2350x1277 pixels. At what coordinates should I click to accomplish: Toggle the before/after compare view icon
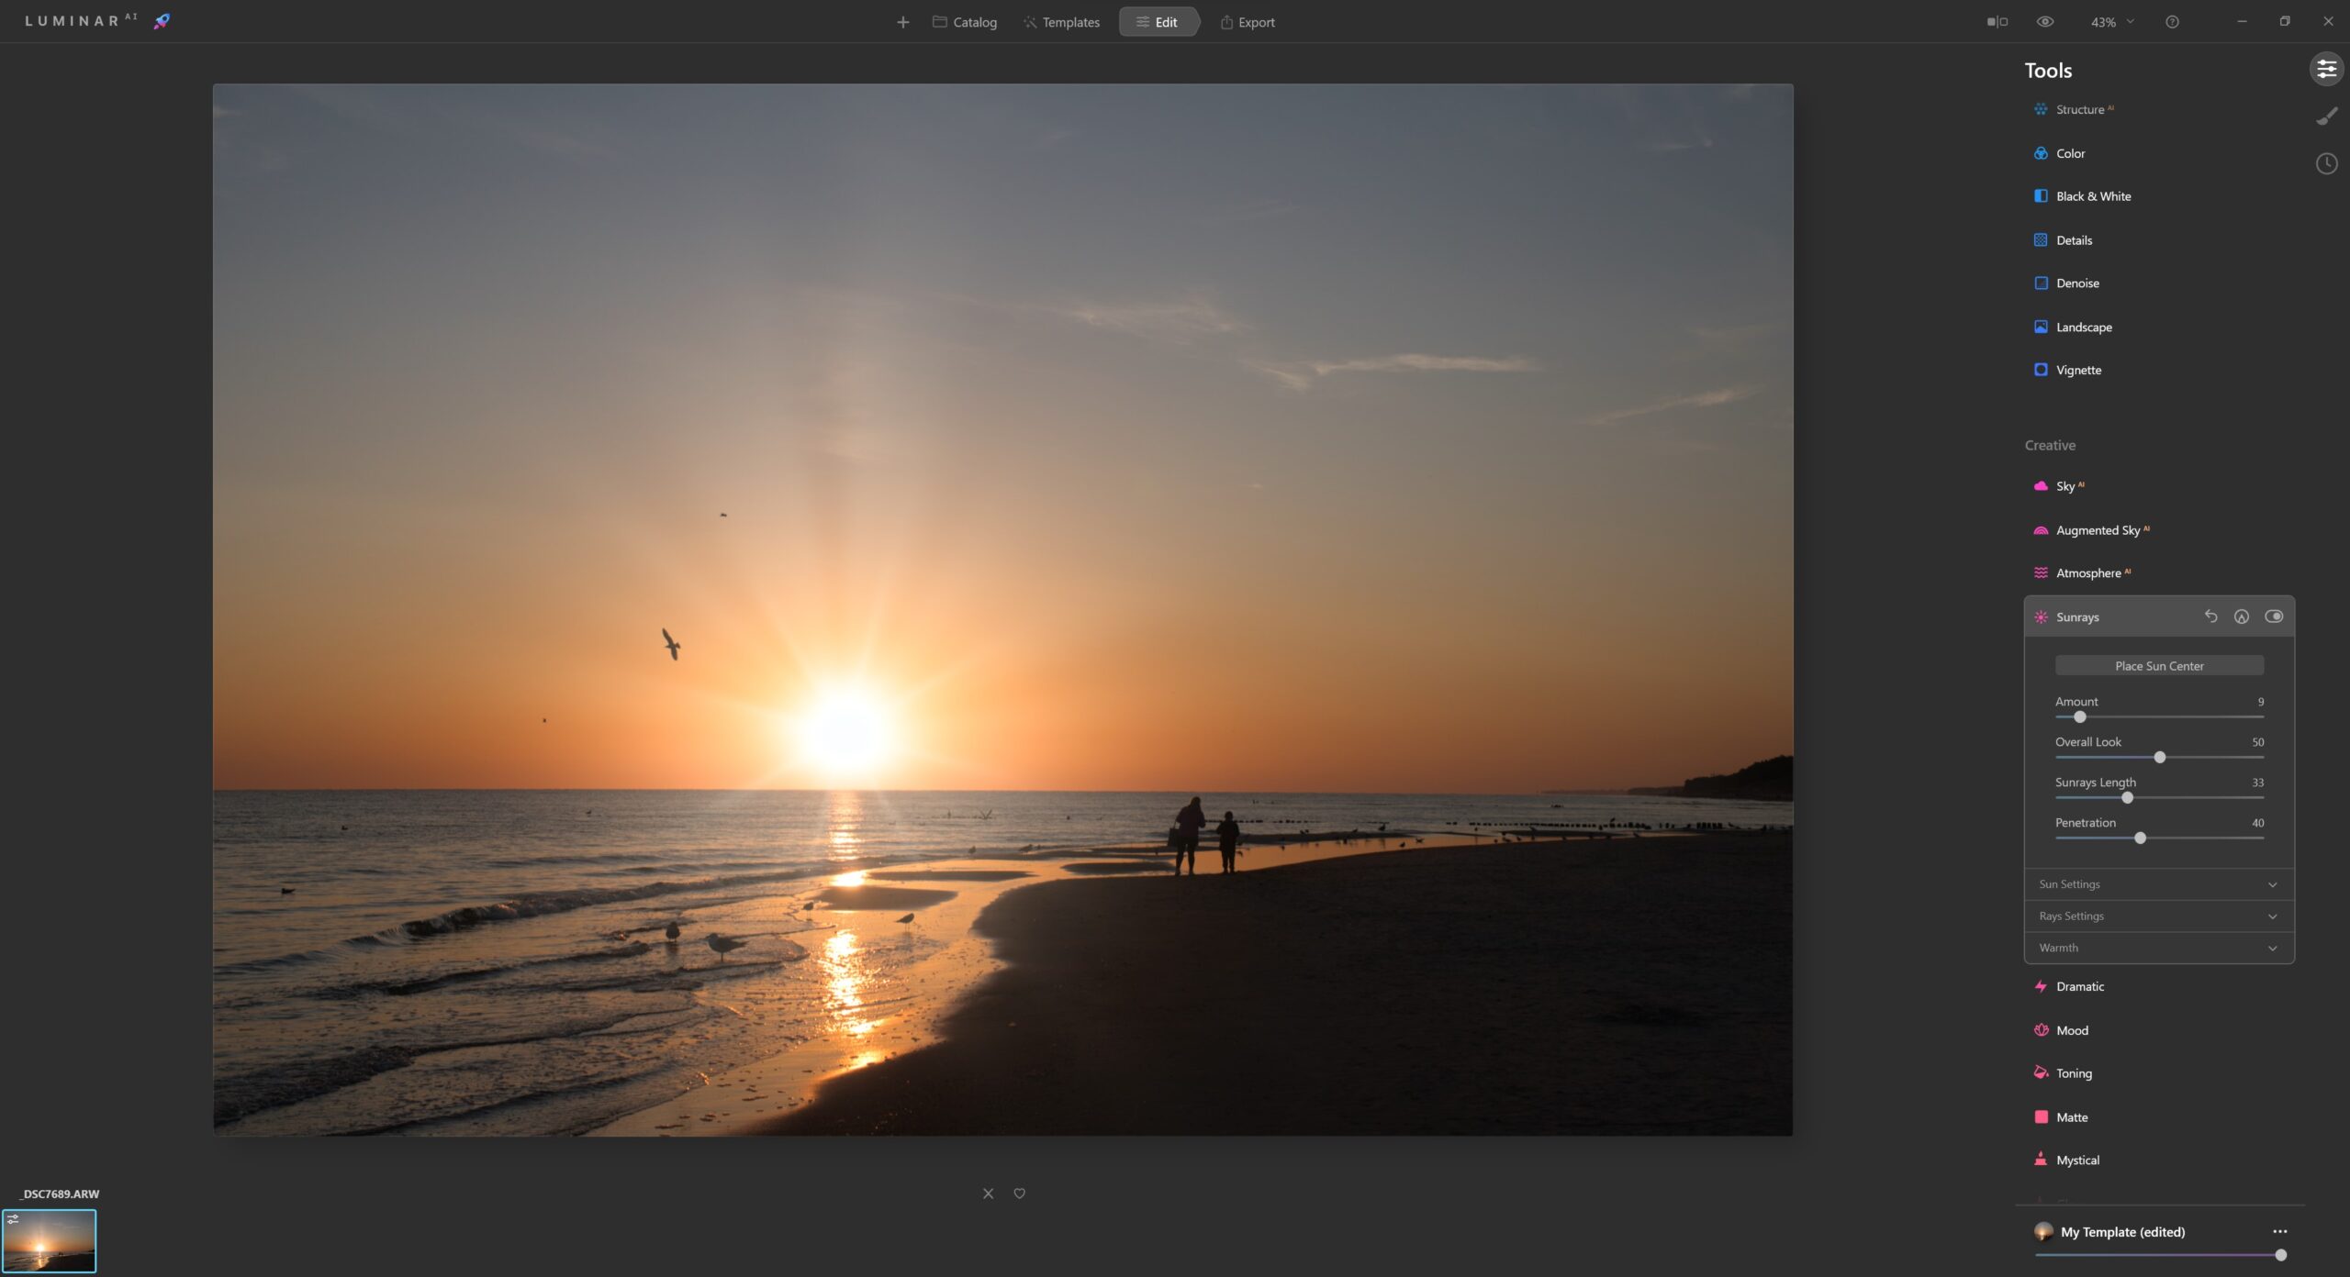coord(1997,22)
